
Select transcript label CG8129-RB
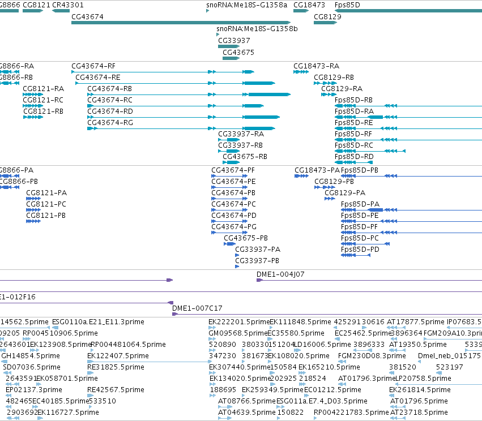(x=334, y=78)
